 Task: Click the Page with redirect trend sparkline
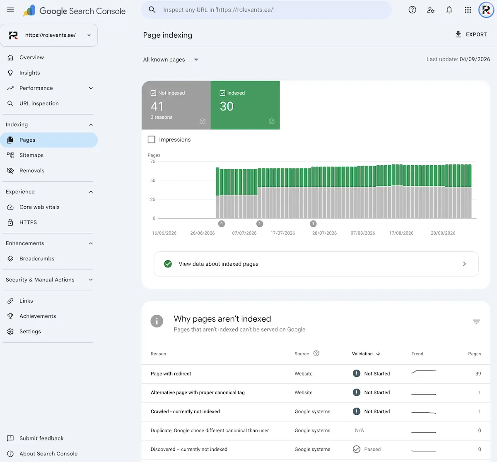pos(423,372)
